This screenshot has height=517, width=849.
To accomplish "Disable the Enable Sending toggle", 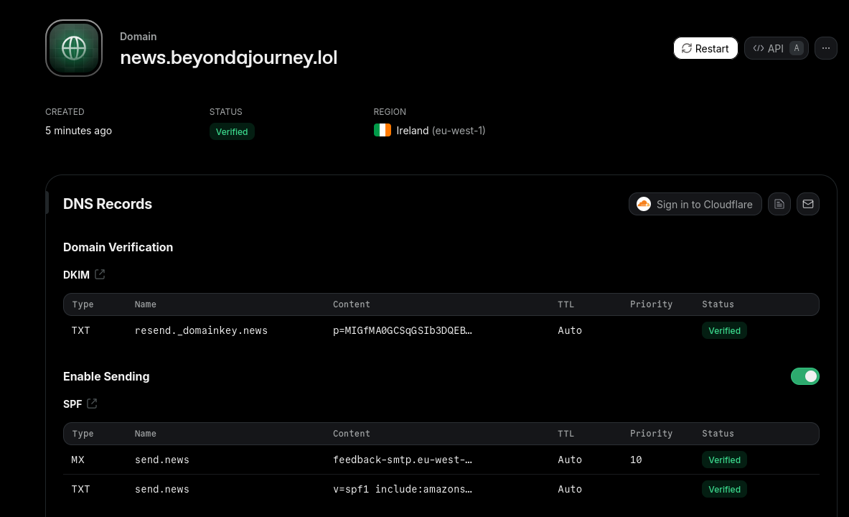I will click(805, 376).
